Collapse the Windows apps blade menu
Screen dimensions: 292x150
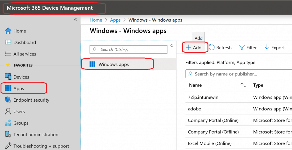(172, 46)
